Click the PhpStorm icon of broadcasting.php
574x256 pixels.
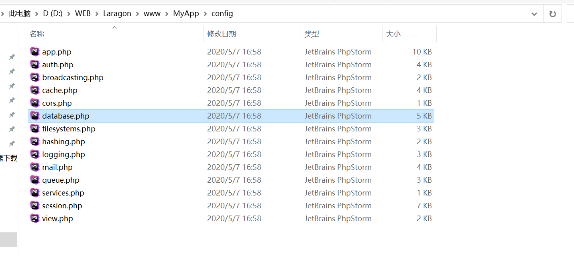click(x=35, y=77)
